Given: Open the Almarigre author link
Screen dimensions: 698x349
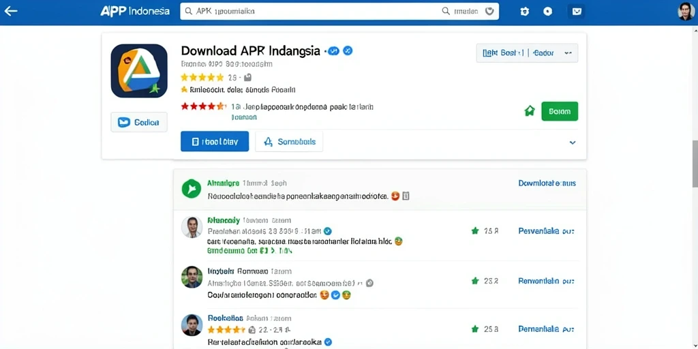Looking at the screenshot, I should pos(224,183).
